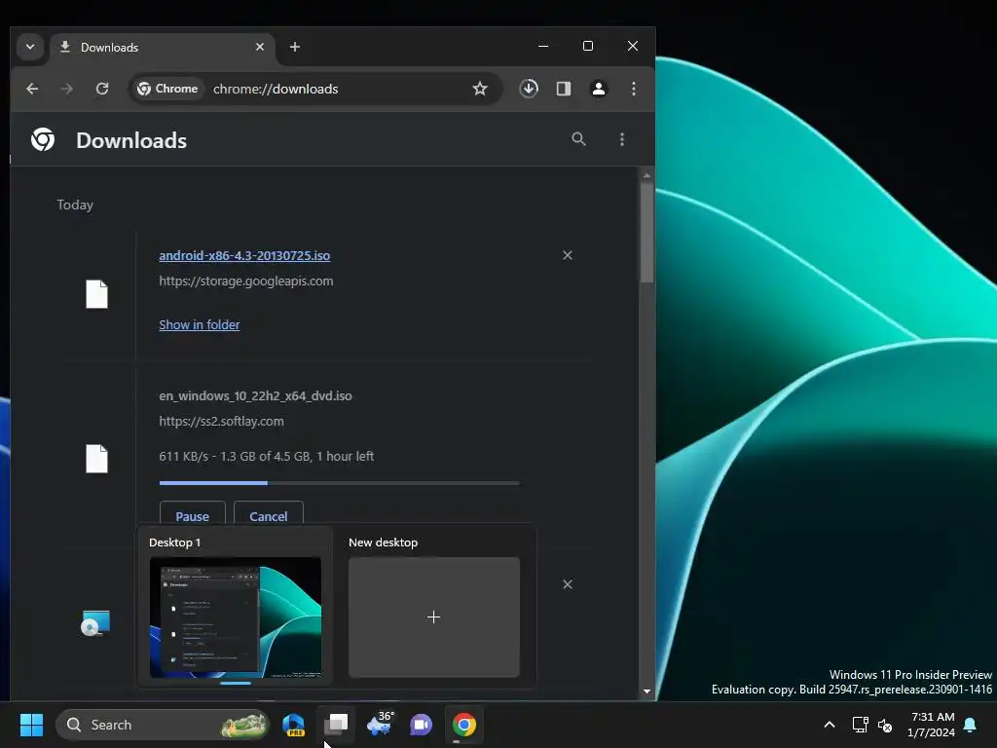The height and width of the screenshot is (748, 997).
Task: Open a new tab with the plus button
Action: click(294, 47)
